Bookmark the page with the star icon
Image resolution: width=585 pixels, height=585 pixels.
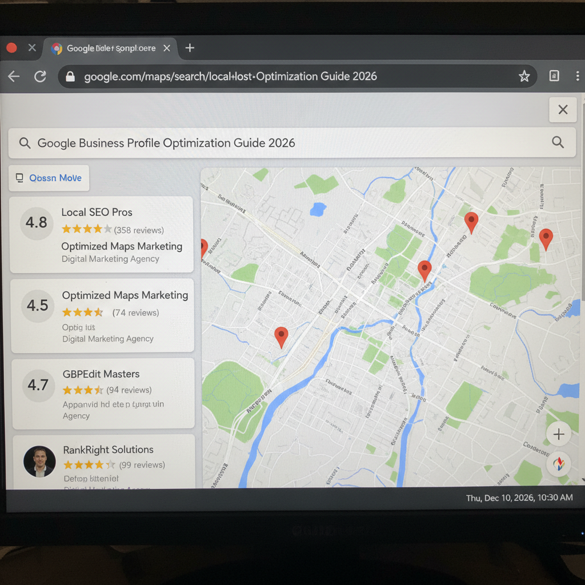tap(524, 76)
